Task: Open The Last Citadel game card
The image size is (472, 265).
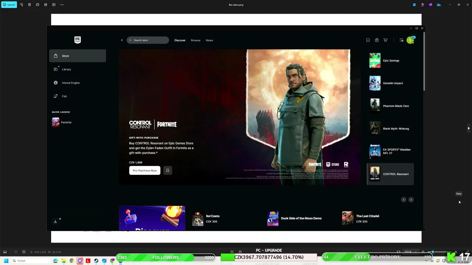Action: [360, 219]
